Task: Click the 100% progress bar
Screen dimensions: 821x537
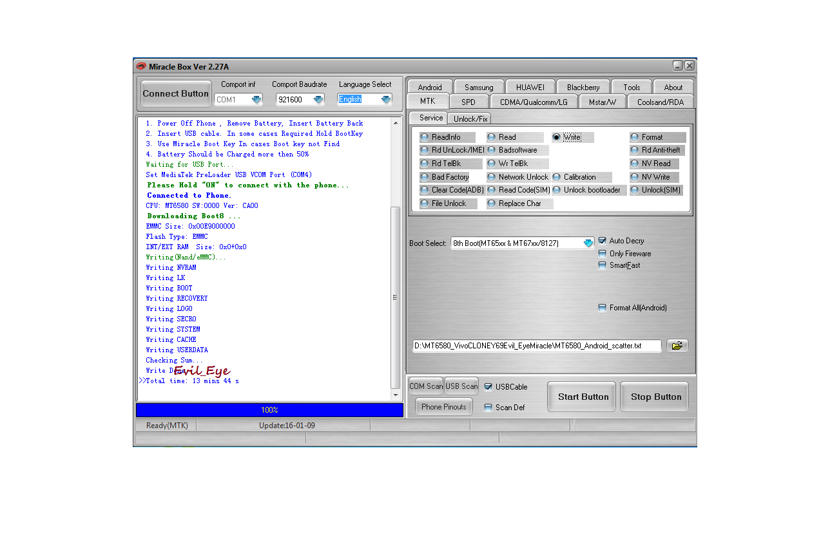Action: point(269,410)
